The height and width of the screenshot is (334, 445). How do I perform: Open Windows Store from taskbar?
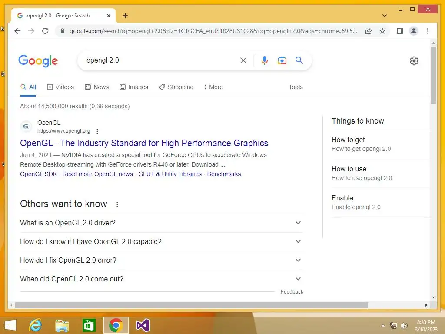(x=89, y=325)
